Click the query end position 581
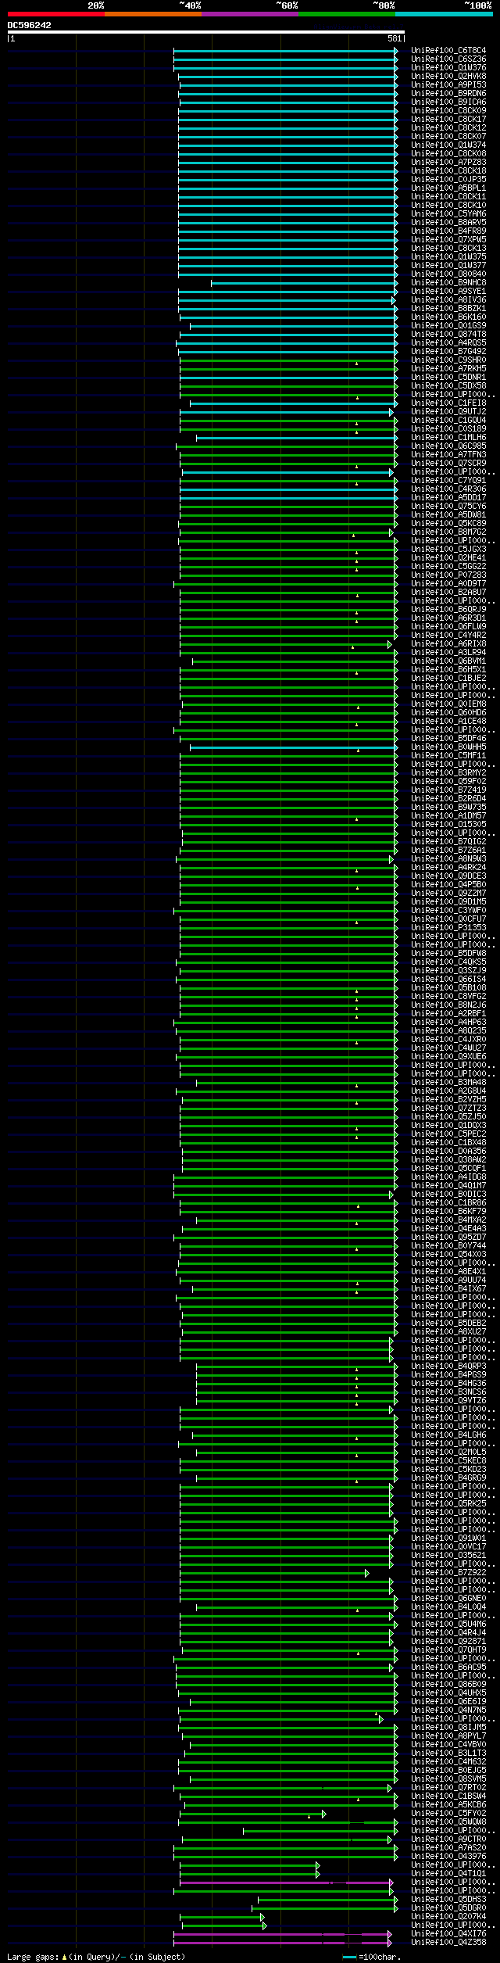500x1963 pixels. pos(395,38)
